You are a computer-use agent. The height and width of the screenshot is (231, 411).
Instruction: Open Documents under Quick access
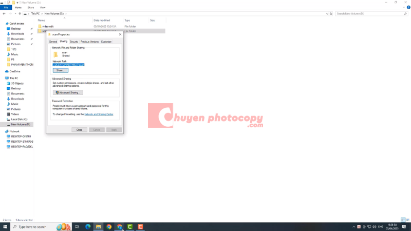point(17,39)
